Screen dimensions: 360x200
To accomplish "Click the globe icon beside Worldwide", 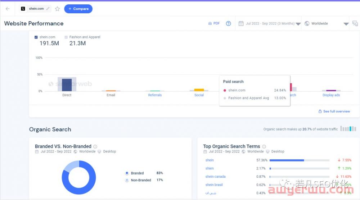I will point(307,23).
